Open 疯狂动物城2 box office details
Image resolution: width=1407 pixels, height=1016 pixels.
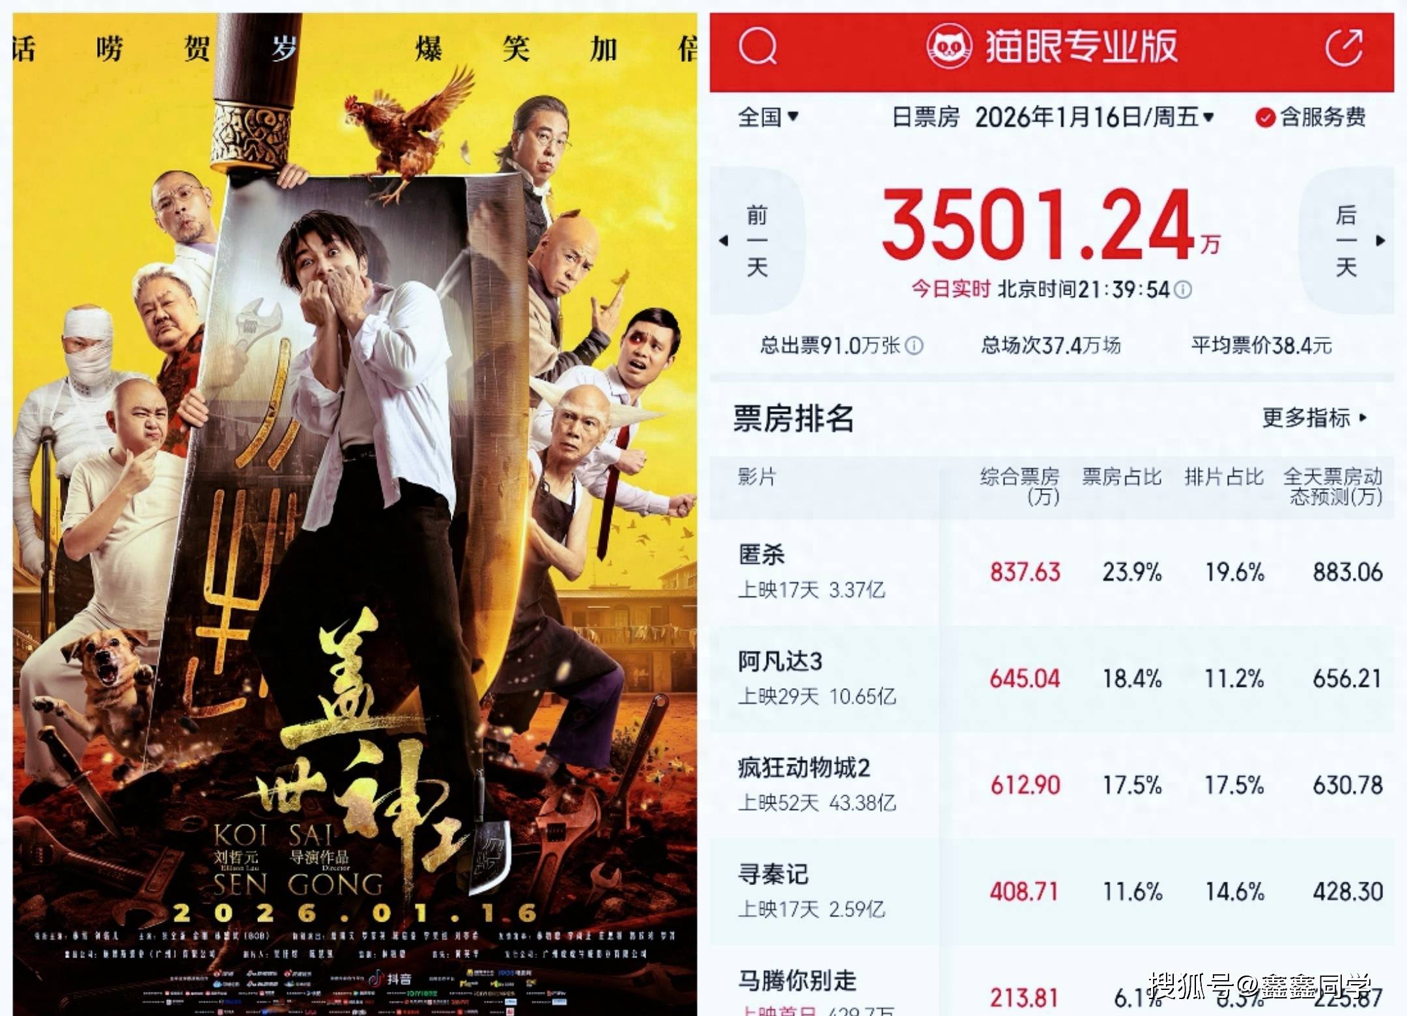click(1052, 786)
